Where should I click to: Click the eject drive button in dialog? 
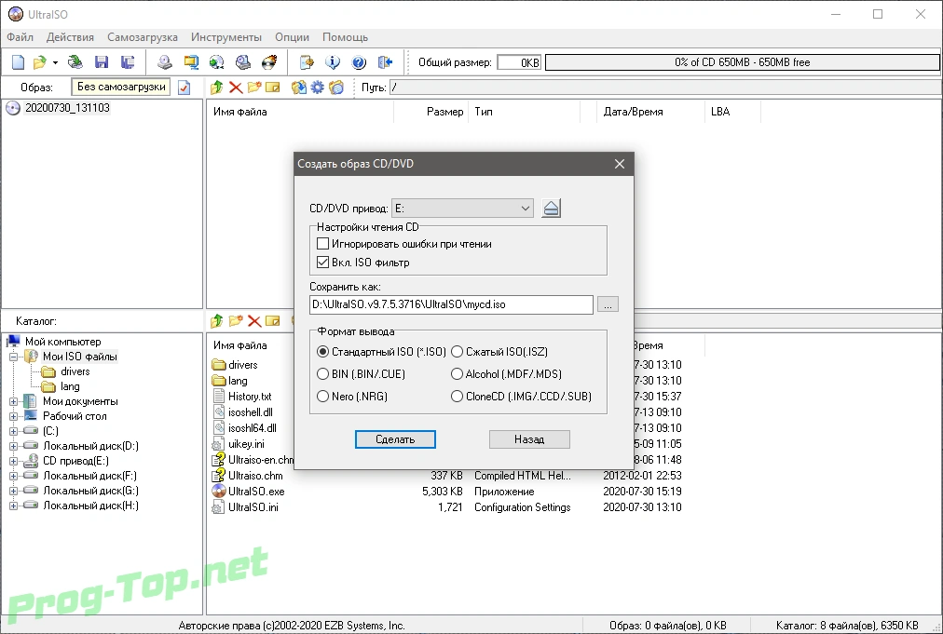551,209
